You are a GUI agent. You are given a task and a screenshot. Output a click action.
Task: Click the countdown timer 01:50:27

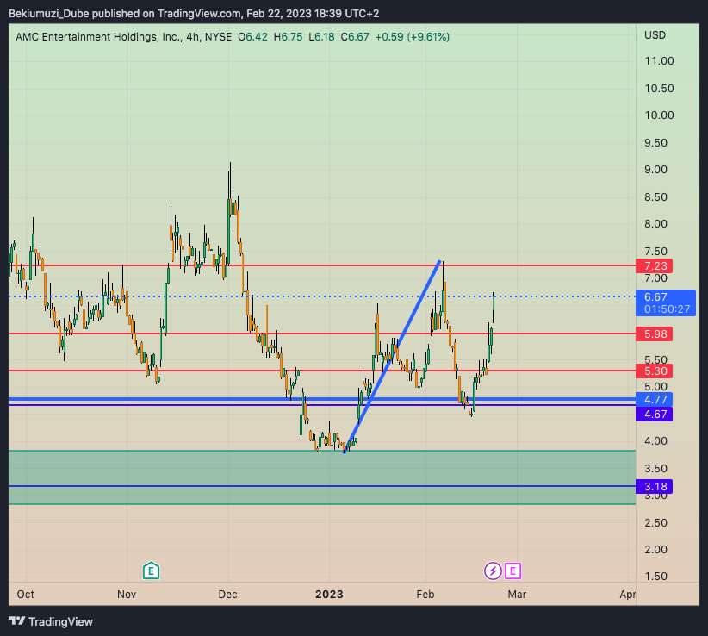pos(667,309)
